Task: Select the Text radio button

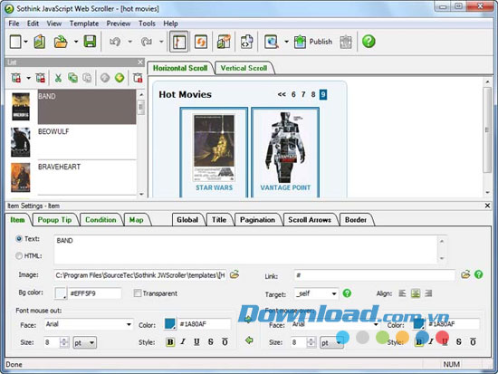Action: pos(19,239)
